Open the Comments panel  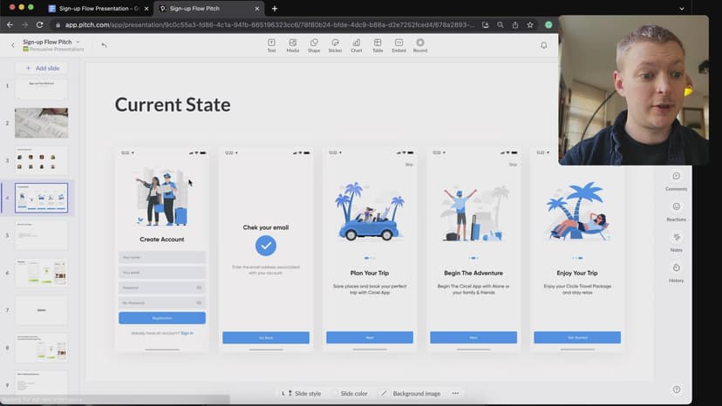pyautogui.click(x=676, y=180)
